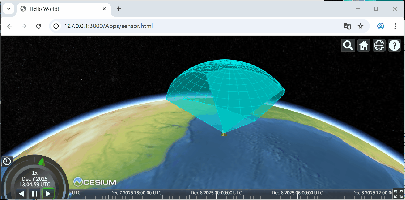Screen dimensions: 405x200
Task: Bookmark this page with the star
Action: click(x=360, y=26)
